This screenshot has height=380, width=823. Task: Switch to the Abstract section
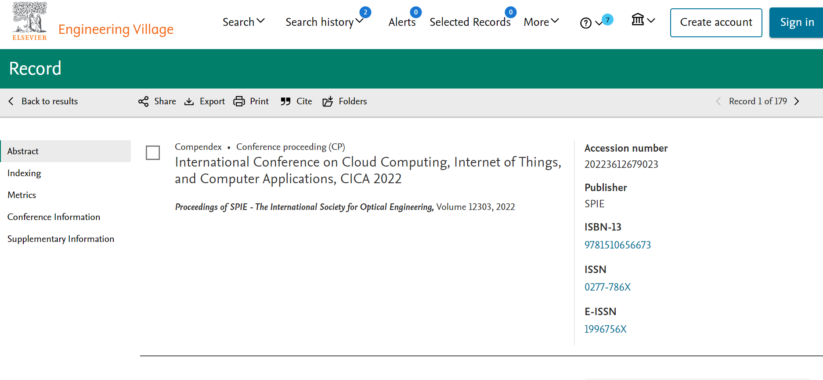[66, 151]
